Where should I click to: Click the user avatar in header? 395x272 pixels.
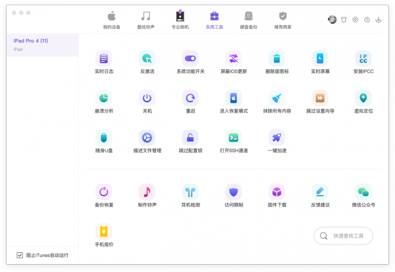click(x=332, y=19)
